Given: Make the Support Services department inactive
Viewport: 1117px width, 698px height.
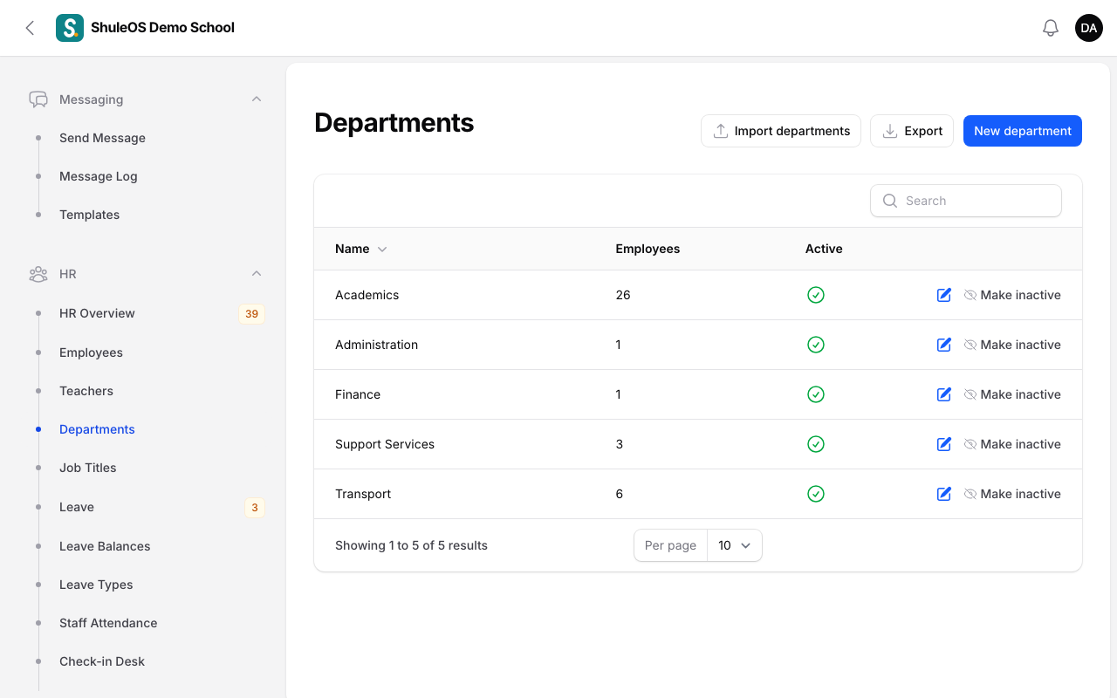Looking at the screenshot, I should tap(1012, 444).
